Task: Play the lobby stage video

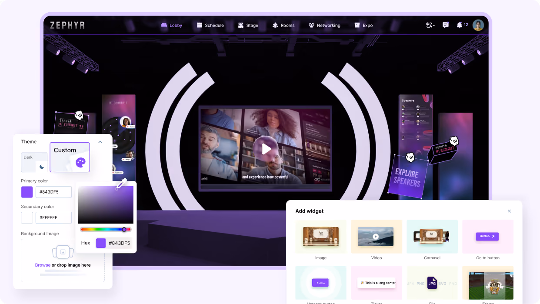Action: 266,149
